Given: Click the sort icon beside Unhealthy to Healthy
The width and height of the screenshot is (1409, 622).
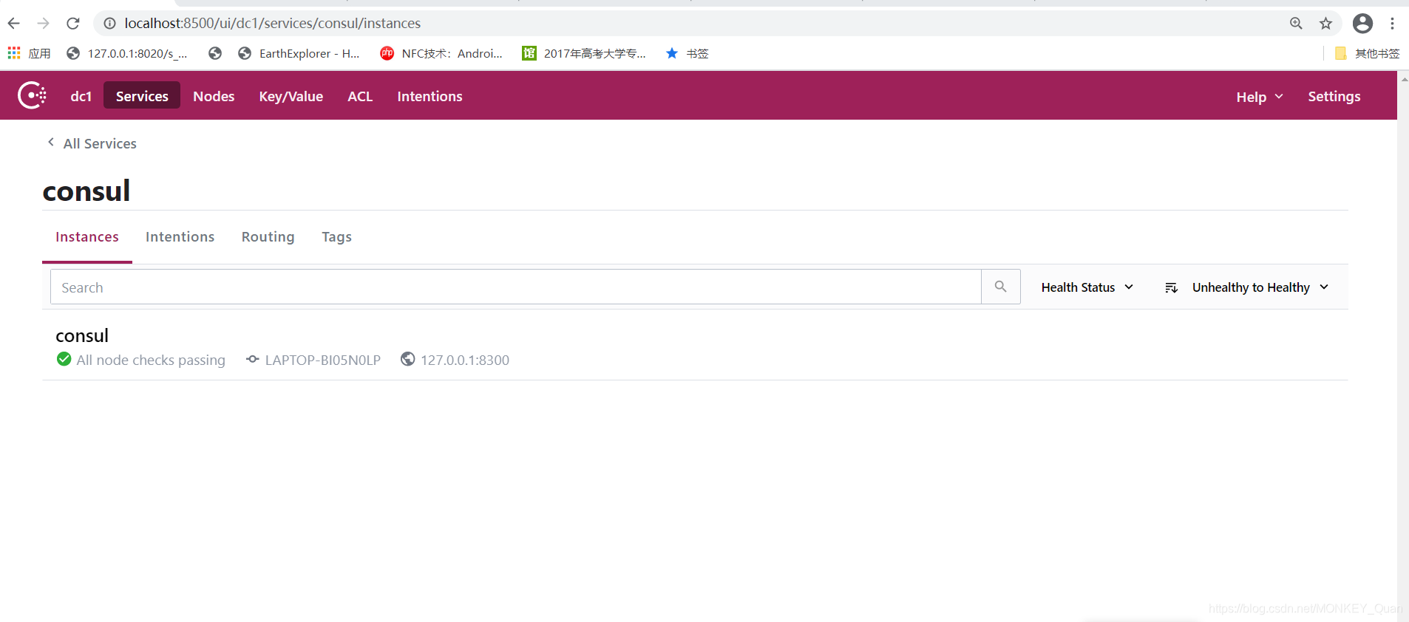Looking at the screenshot, I should pyautogui.click(x=1171, y=287).
